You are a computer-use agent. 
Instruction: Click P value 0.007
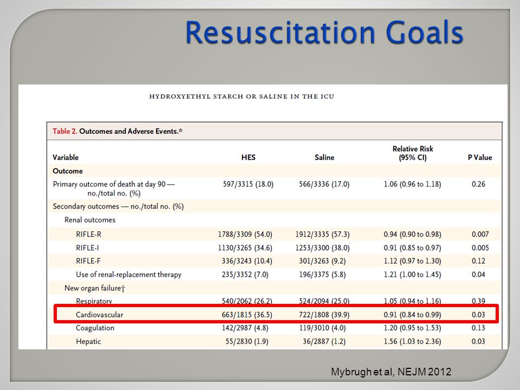480,234
